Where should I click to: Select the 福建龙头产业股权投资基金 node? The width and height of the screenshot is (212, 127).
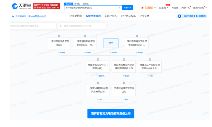tap(150, 66)
